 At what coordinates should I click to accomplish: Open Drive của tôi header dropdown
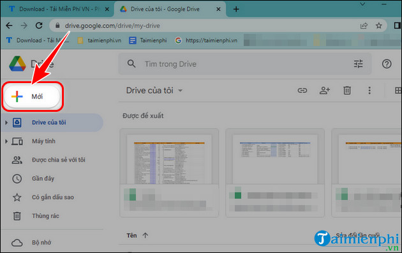point(154,90)
